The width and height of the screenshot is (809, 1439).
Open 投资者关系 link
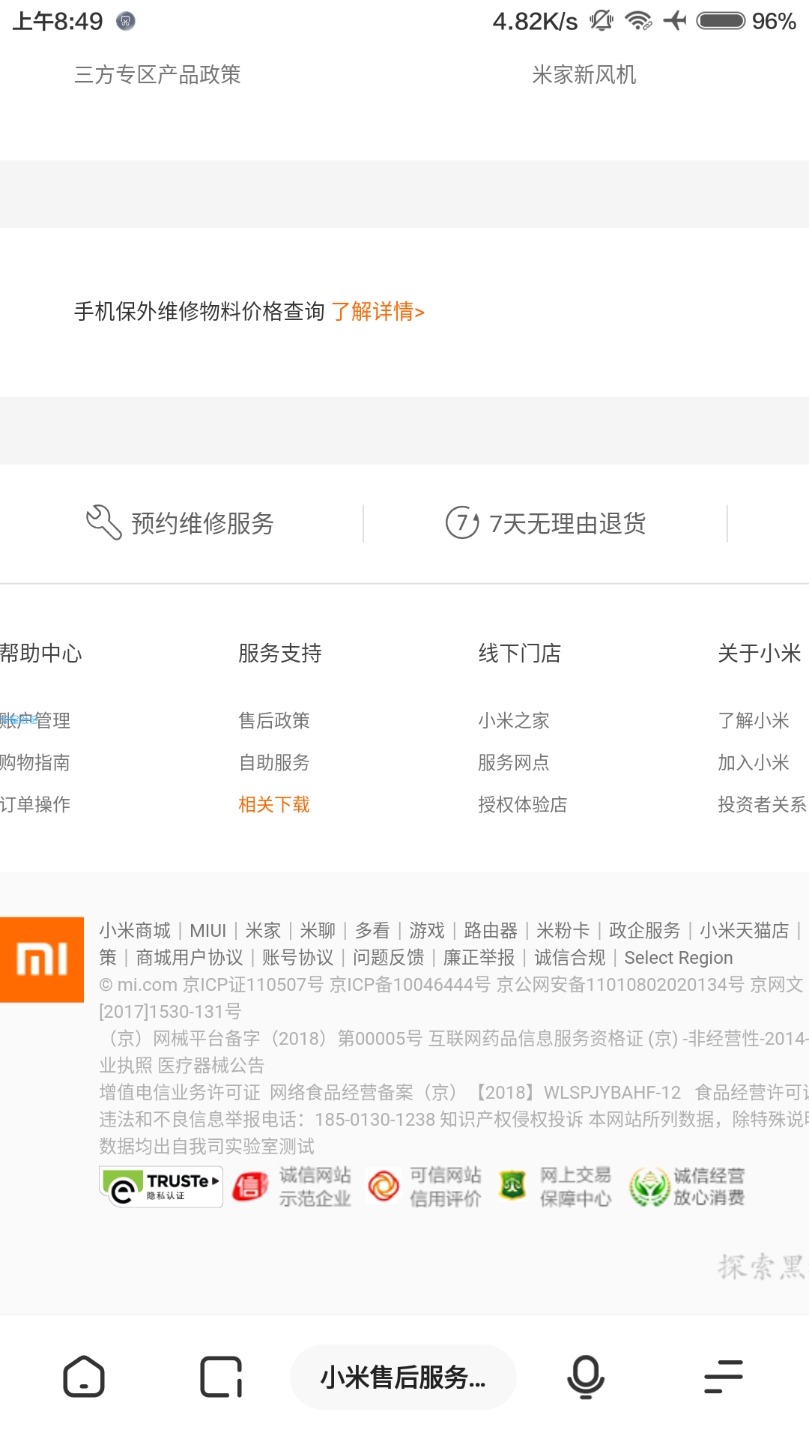[x=763, y=804]
